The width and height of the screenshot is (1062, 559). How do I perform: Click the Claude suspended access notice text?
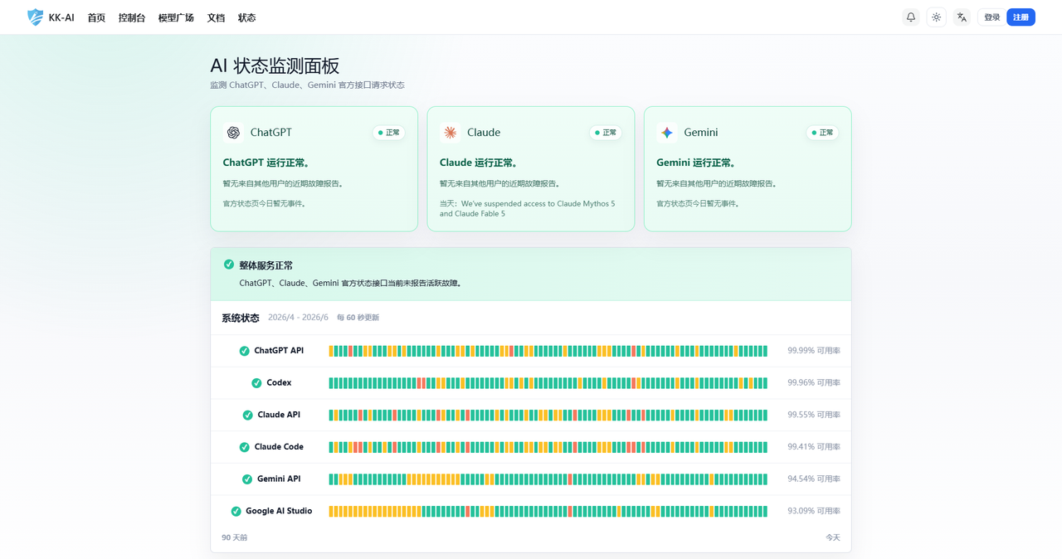point(528,208)
